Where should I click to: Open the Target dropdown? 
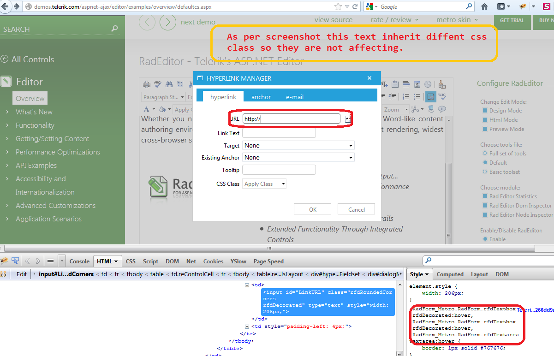(298, 145)
